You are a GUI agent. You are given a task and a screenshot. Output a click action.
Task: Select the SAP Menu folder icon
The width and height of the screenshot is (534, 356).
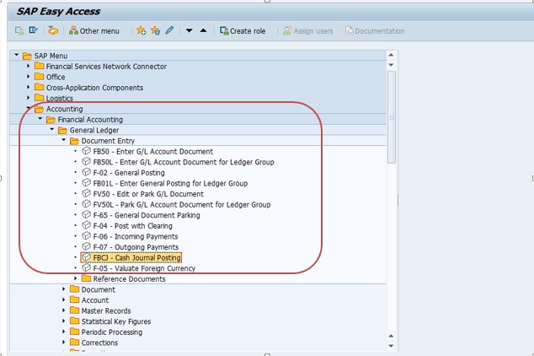coord(27,56)
